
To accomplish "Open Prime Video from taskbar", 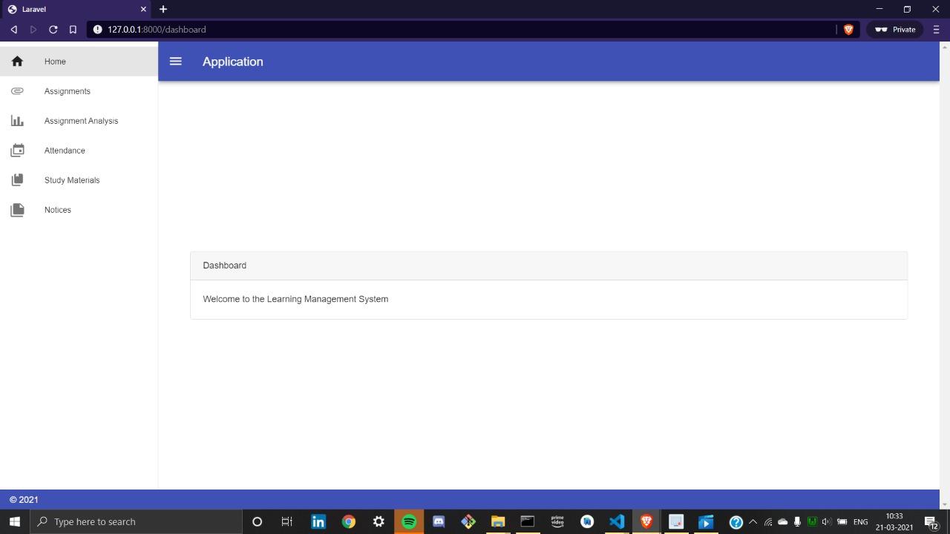I will pyautogui.click(x=557, y=521).
